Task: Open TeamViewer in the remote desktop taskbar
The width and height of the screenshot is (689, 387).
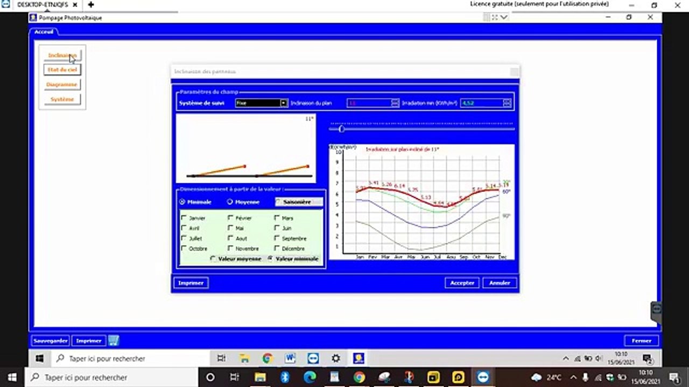Action: [313, 359]
